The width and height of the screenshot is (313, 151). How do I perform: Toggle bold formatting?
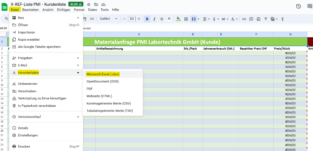tap(147, 19)
